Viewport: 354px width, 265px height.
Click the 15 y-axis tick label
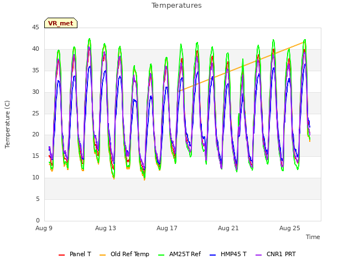[x=35, y=156]
